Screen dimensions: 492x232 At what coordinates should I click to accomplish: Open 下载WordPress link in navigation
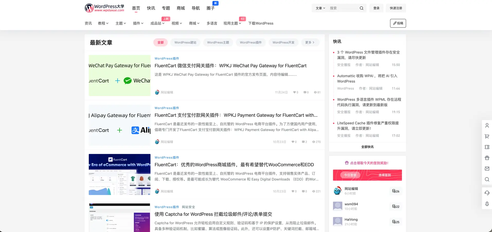(x=261, y=23)
